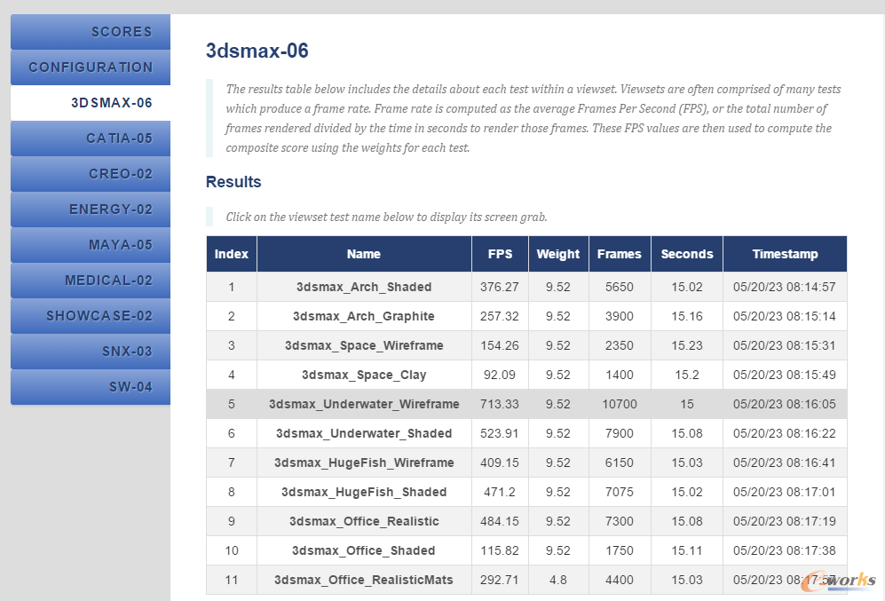The image size is (885, 601).
Task: Click the weight value 4.8
Action: coord(558,580)
